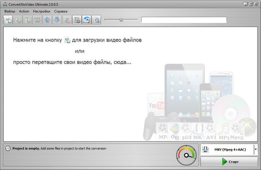Viewport: 261px width, 170px height.
Task: Click the dropdown arrow beside MKV format
Action: [x=256, y=150]
